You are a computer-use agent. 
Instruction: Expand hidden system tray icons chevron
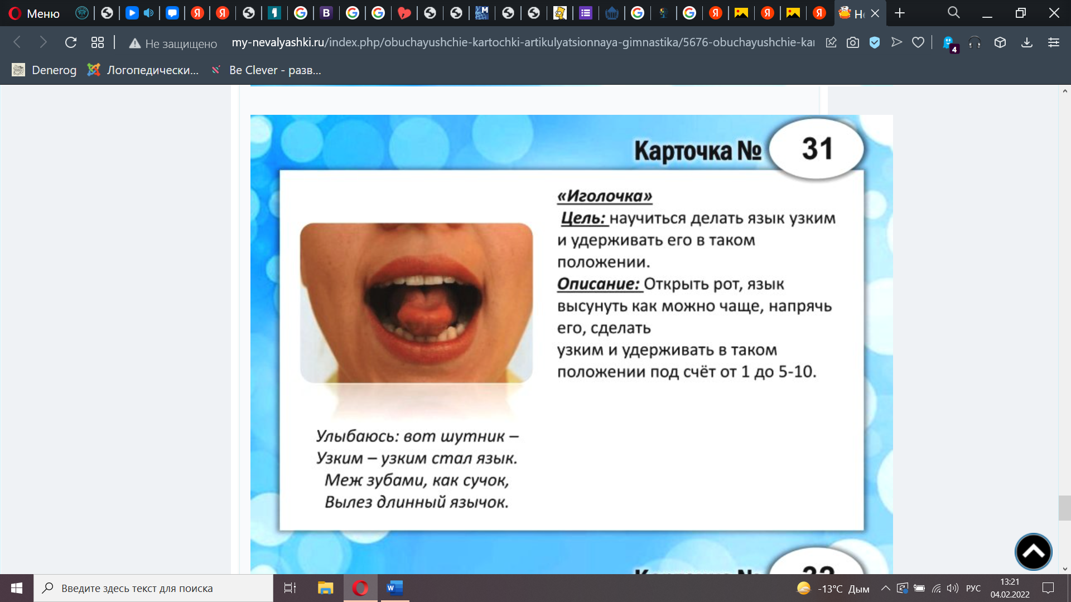click(885, 588)
